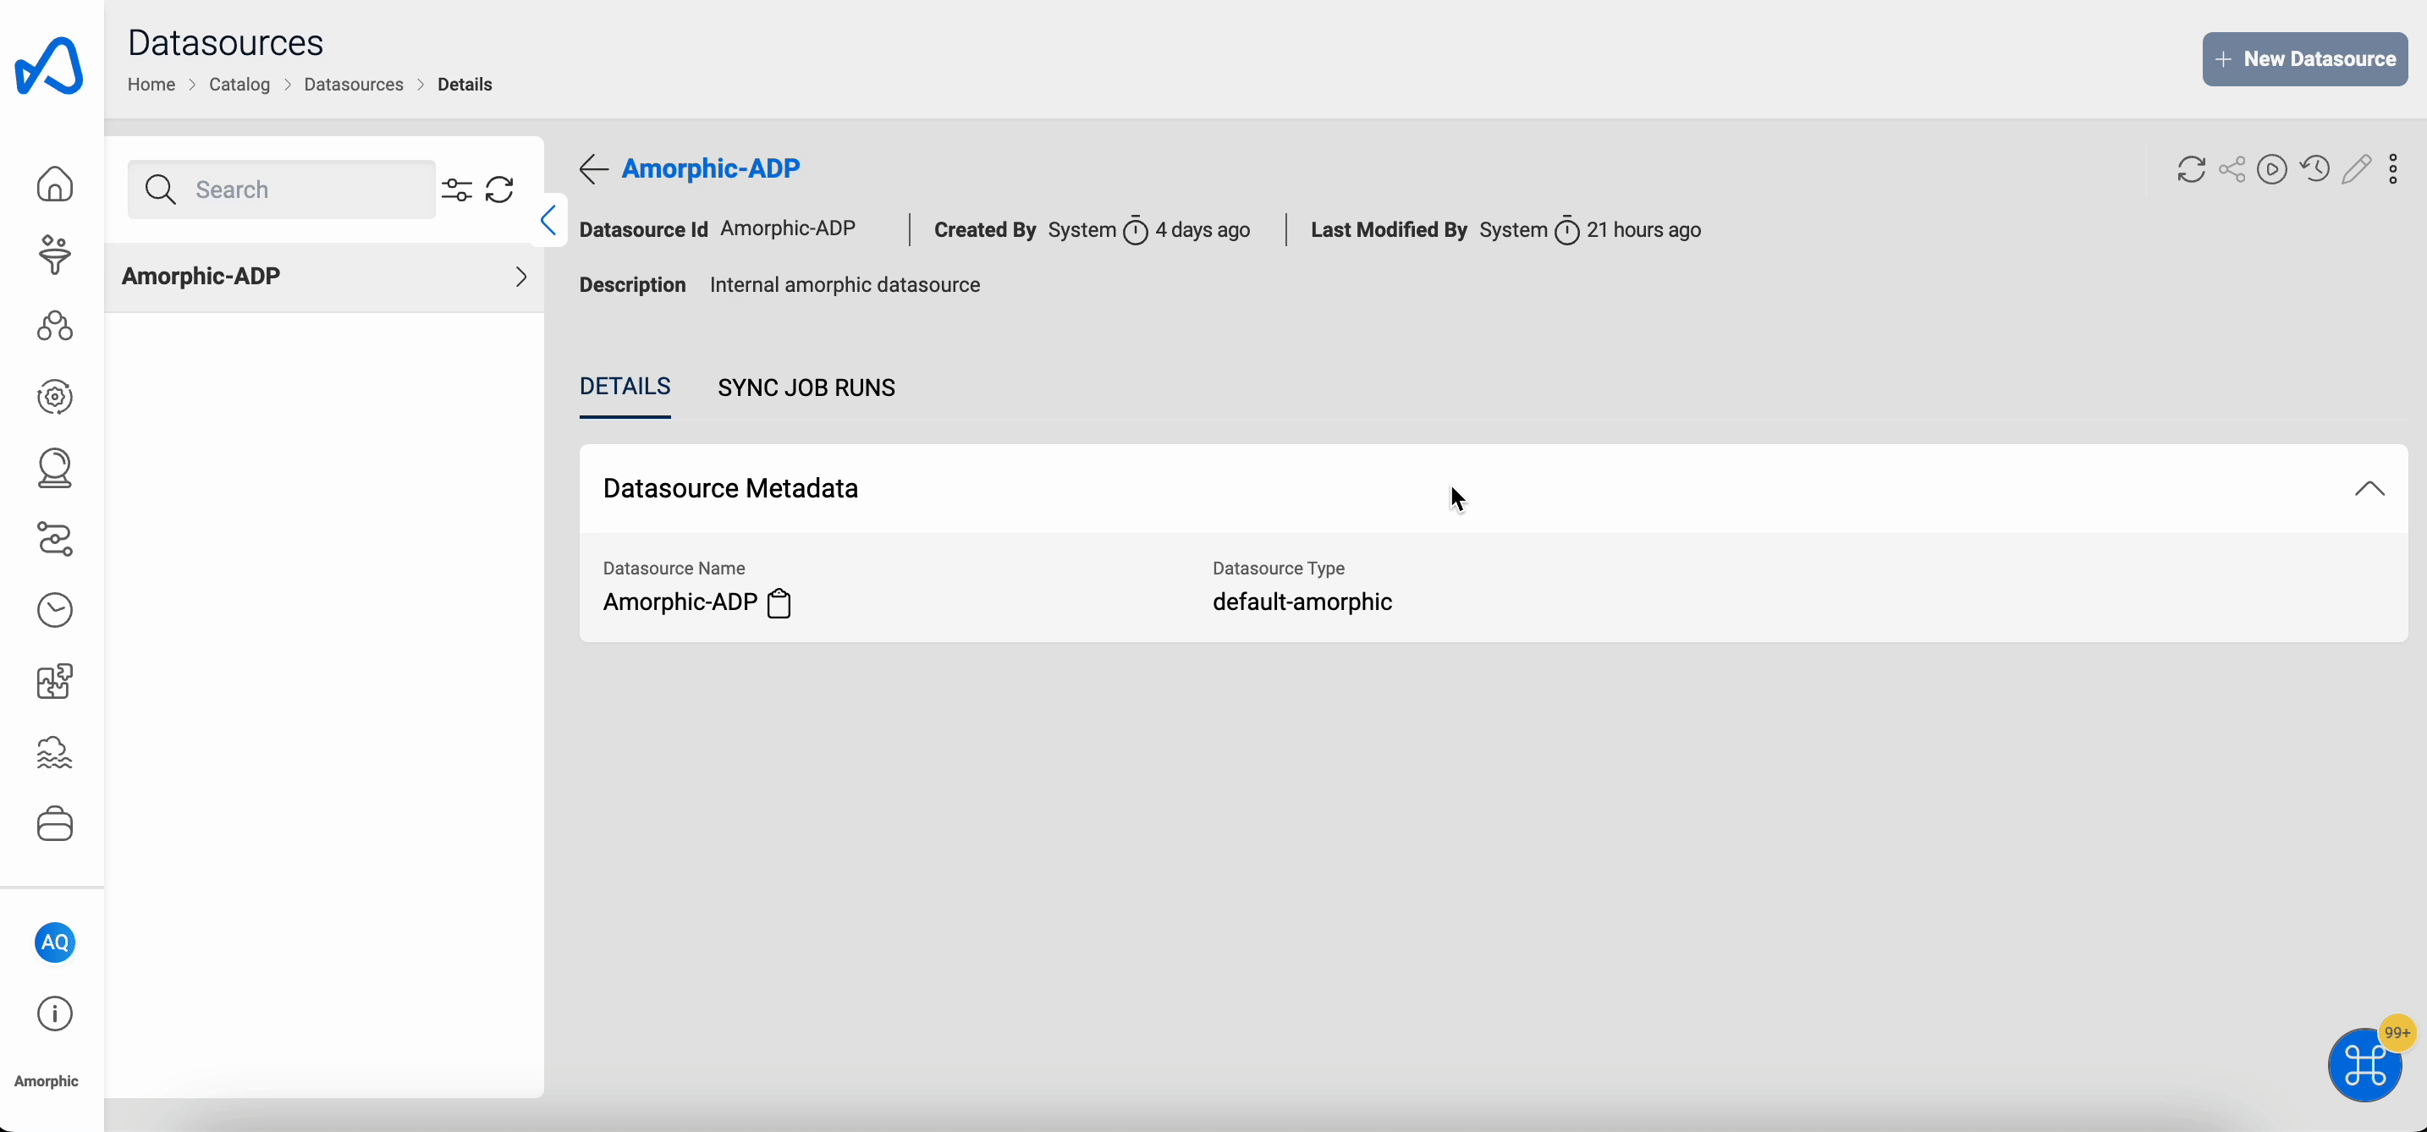Go to Catalog in the breadcrumb

[239, 85]
